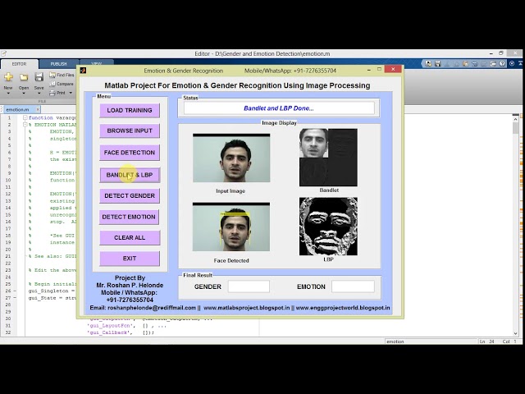
Task: Click the EMOTION result field
Action: point(353,286)
